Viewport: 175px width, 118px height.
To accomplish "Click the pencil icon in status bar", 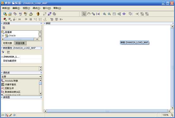I will click(x=11, y=115).
